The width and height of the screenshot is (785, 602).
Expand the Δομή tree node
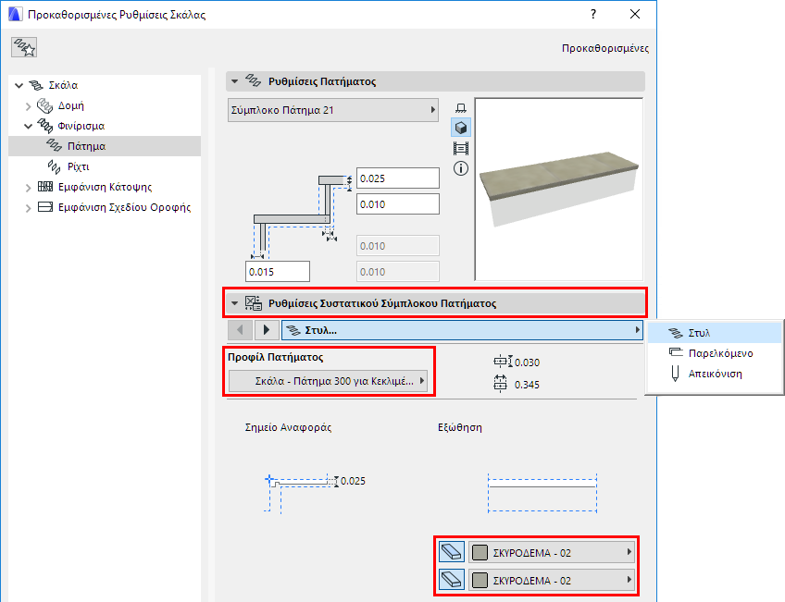click(x=29, y=106)
